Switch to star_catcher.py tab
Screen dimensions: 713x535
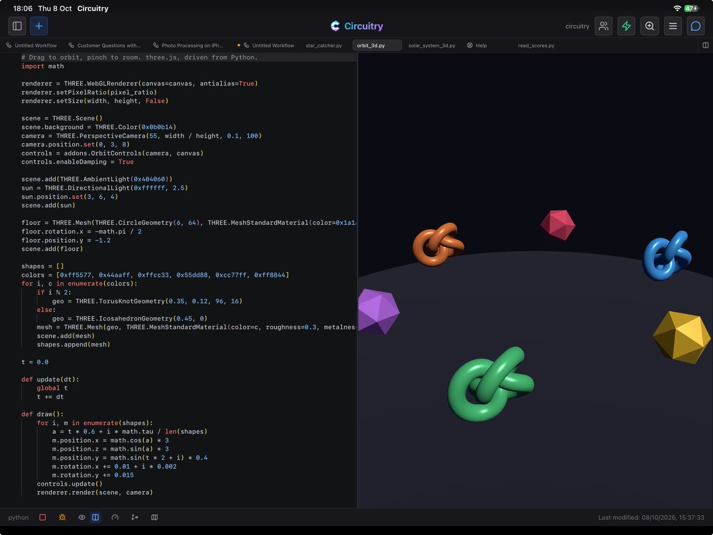[x=324, y=45]
